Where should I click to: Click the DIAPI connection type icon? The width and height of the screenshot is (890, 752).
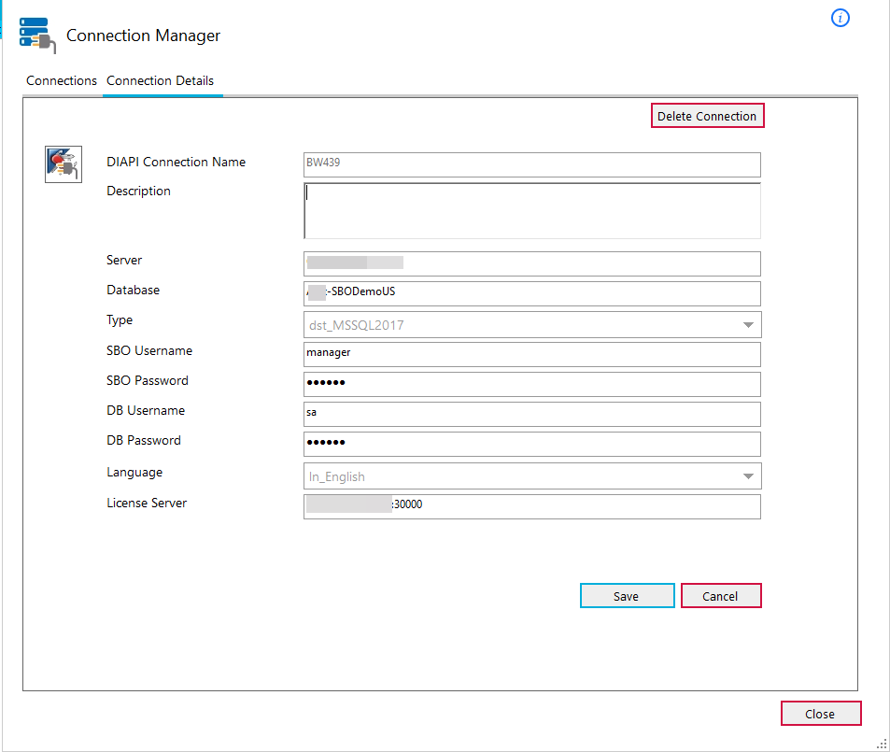point(64,164)
